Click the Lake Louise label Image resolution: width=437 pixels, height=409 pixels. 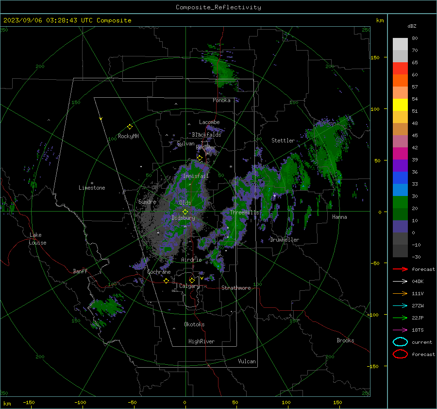coord(37,239)
